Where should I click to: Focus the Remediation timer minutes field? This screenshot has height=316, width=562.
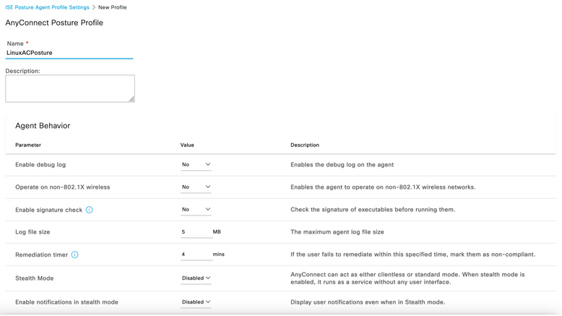tap(196, 255)
